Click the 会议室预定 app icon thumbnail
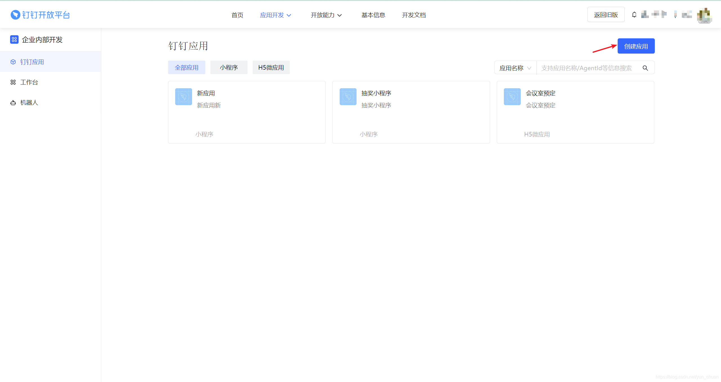This screenshot has width=721, height=382. pyautogui.click(x=512, y=97)
